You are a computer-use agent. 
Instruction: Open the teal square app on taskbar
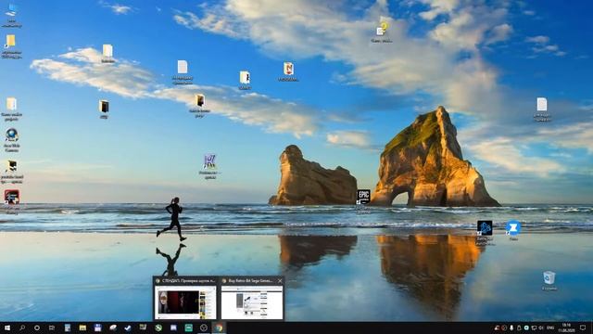188,328
